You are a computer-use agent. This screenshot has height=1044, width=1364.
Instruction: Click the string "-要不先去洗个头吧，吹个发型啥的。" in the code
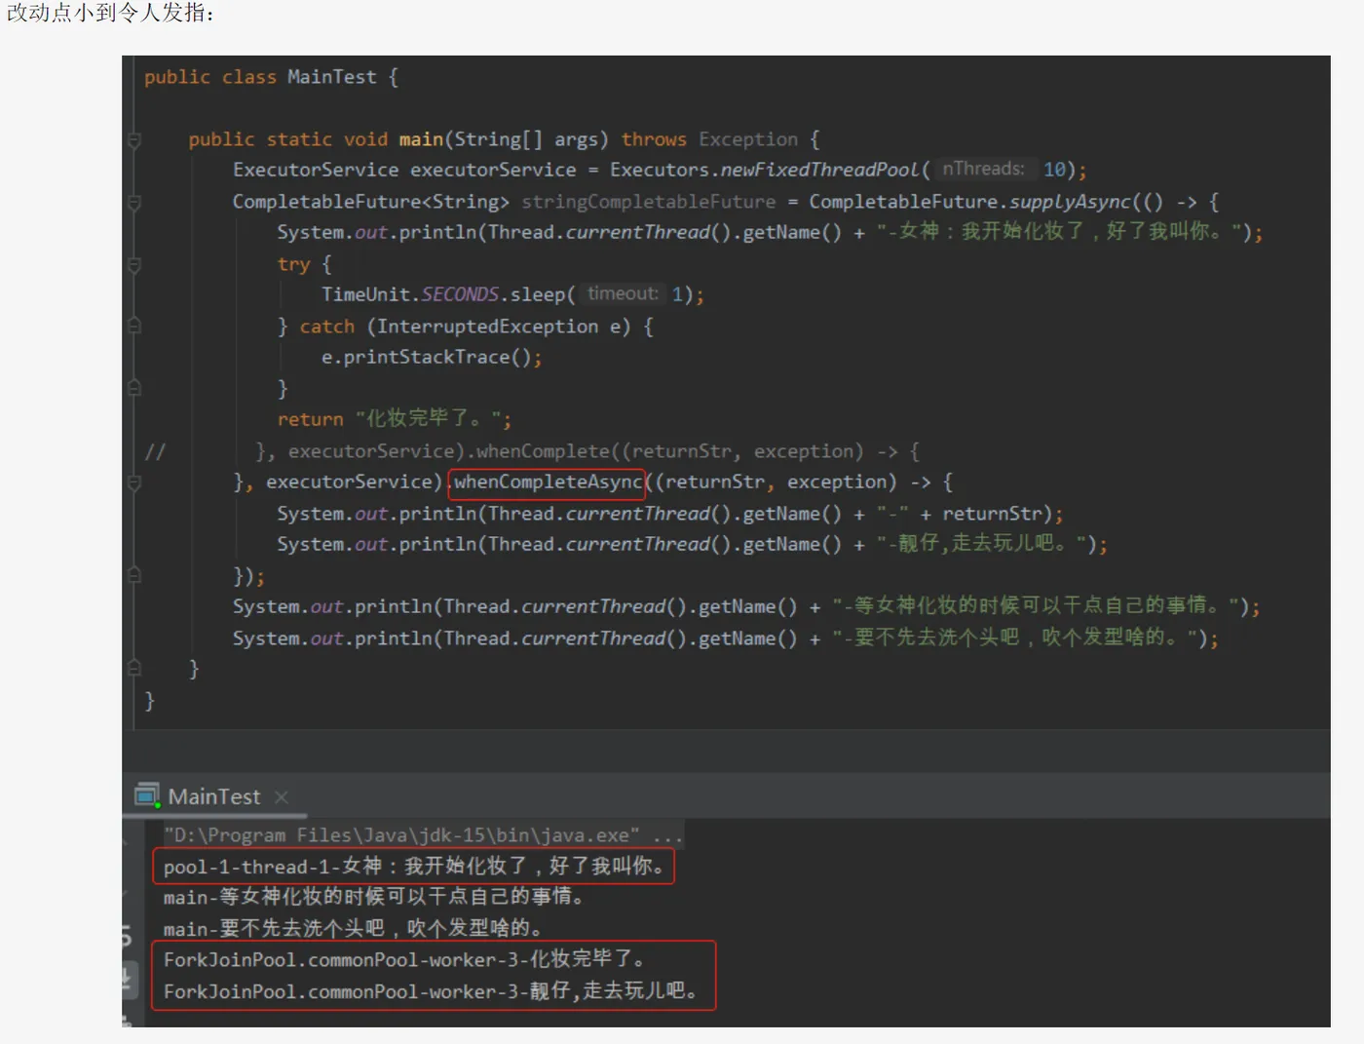(x=1014, y=638)
